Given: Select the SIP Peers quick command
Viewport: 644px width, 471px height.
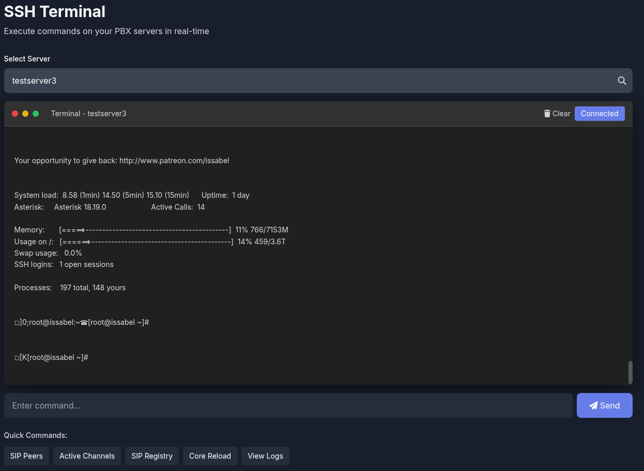Looking at the screenshot, I should (x=26, y=456).
